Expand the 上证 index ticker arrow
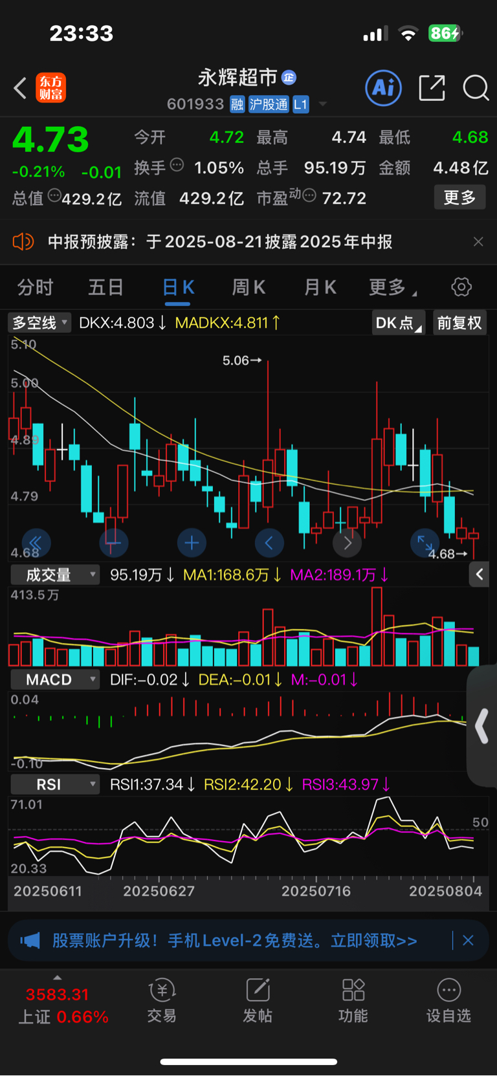497x1076 pixels. [58, 978]
